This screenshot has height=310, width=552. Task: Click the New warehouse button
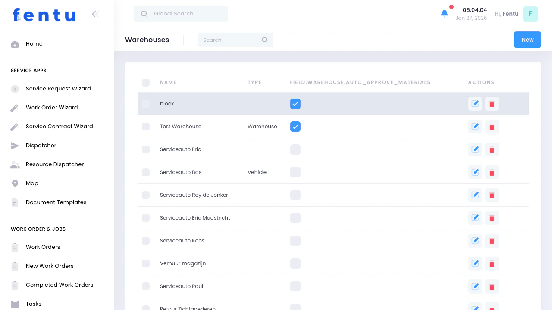(x=527, y=40)
